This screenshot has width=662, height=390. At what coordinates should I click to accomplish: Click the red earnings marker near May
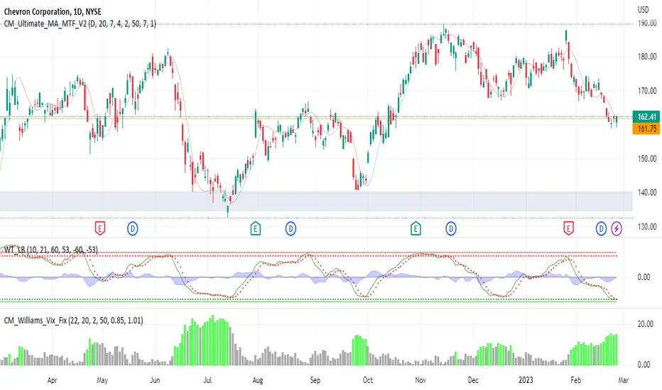click(99, 228)
